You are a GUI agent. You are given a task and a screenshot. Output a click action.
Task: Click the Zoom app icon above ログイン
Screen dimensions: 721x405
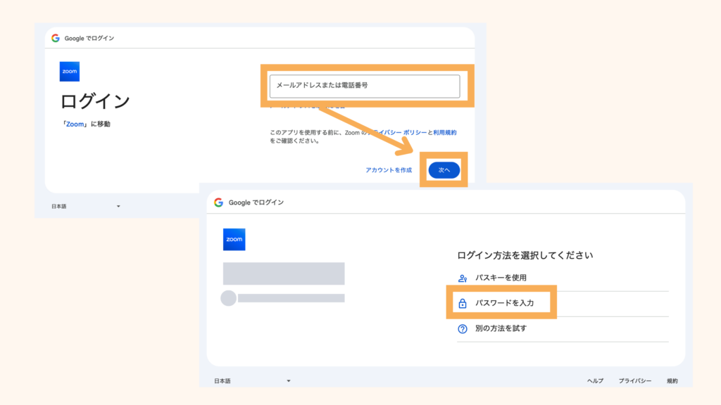click(x=70, y=71)
